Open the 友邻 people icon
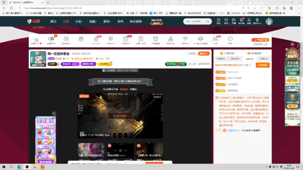Viewport: 303px width, 170px height. 216,40
